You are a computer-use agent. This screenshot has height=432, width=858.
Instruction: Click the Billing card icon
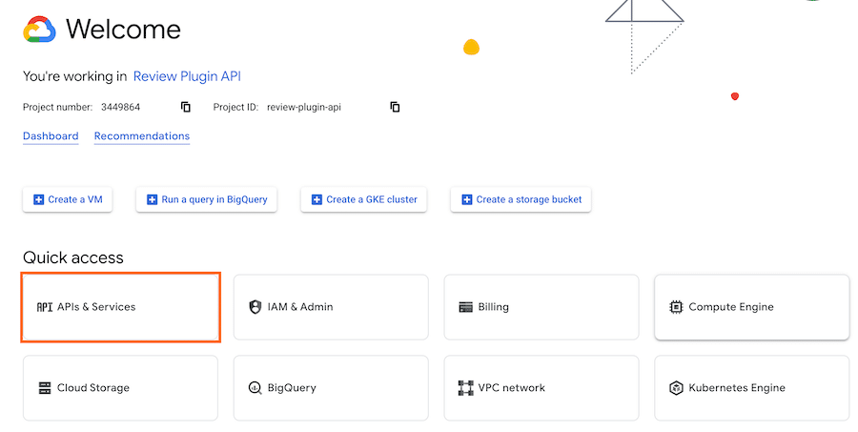(465, 307)
